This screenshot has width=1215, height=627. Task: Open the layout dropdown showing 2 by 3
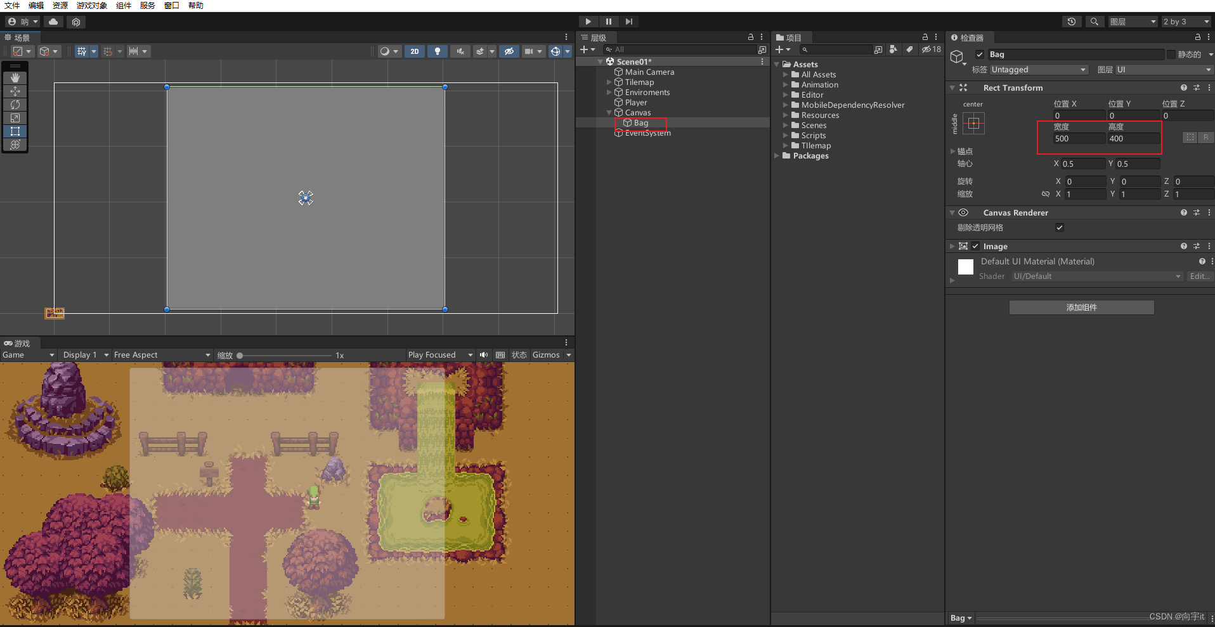[x=1186, y=22]
